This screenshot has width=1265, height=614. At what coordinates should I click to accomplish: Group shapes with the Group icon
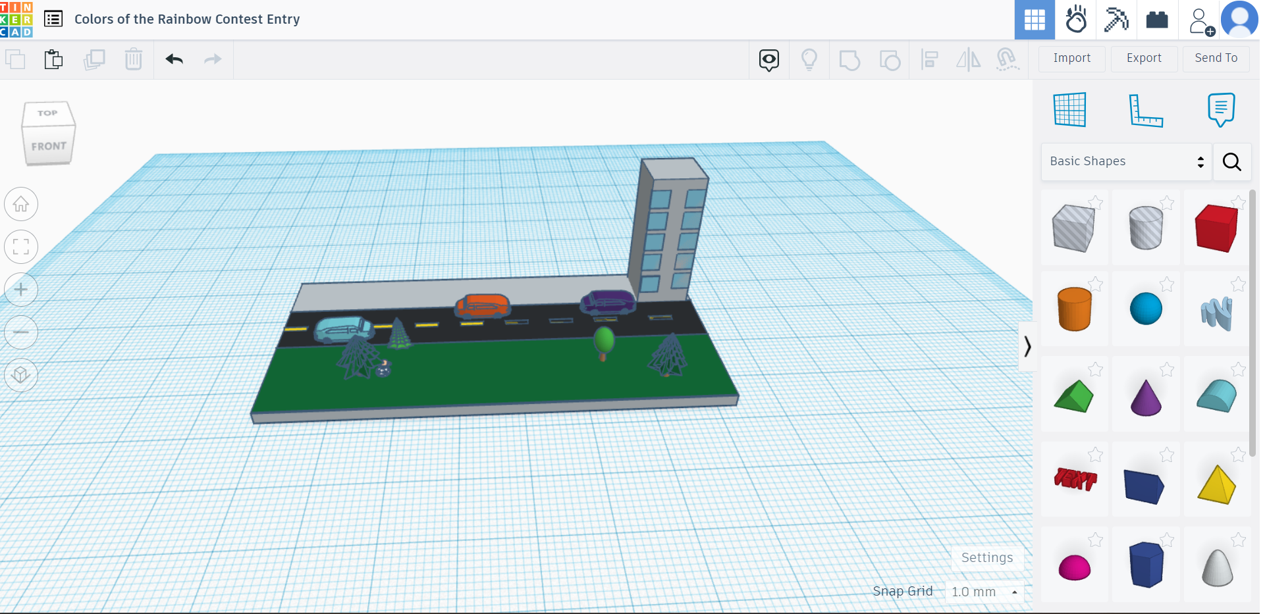coord(849,59)
